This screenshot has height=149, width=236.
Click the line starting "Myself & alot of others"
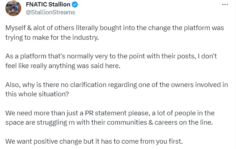[115, 28]
